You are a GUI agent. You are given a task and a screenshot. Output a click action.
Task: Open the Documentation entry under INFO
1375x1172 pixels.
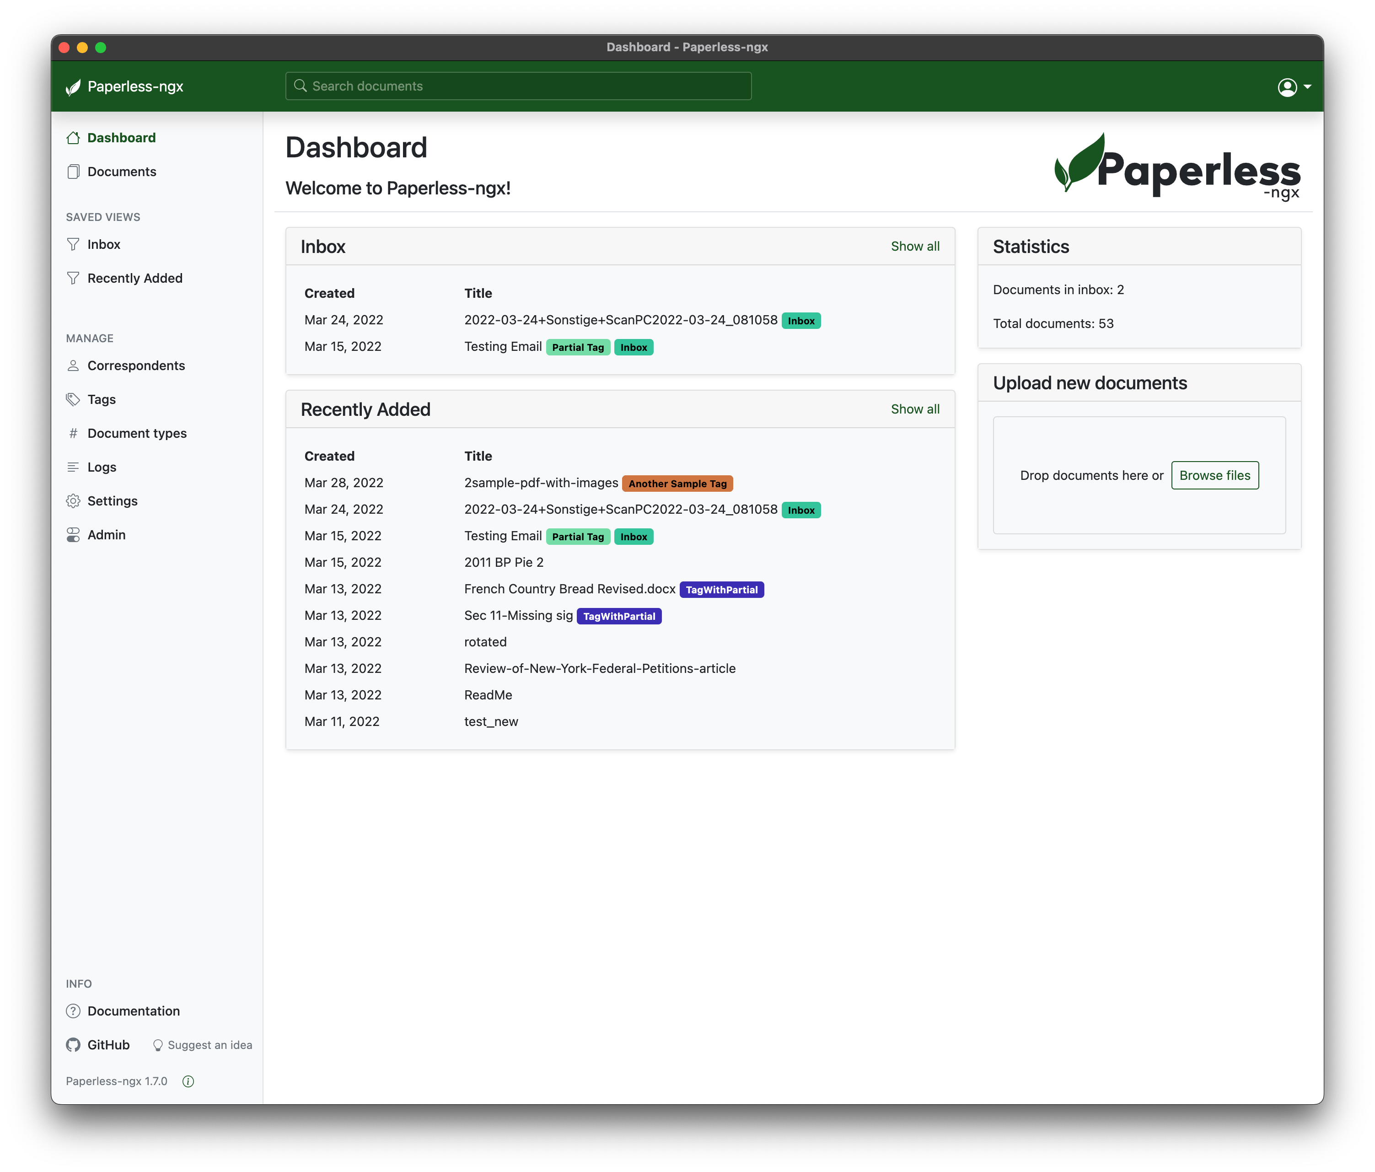134,1011
